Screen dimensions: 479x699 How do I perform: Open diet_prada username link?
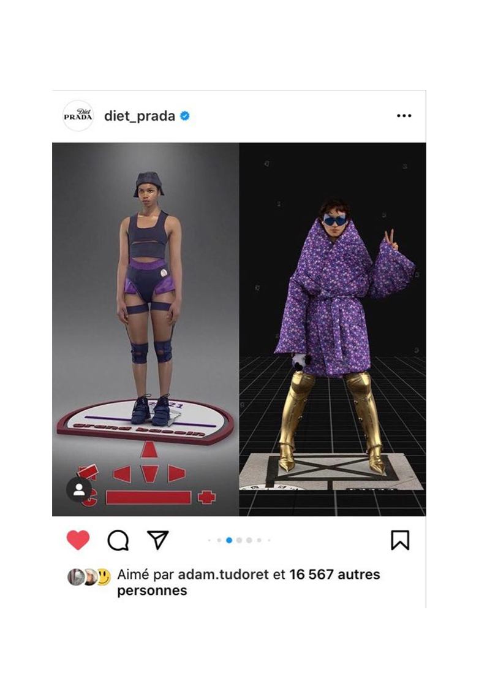[x=139, y=116]
